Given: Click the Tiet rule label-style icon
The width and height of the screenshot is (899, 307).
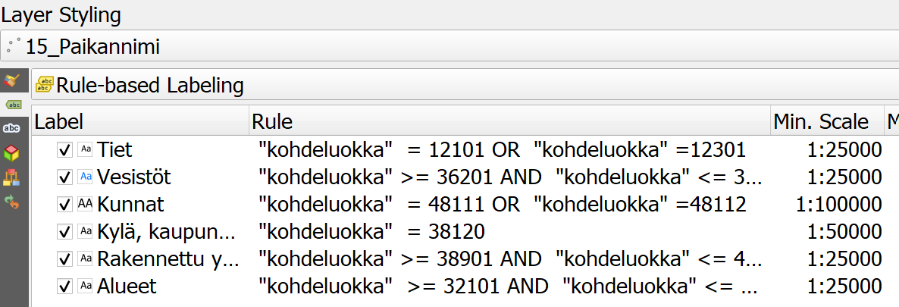Looking at the screenshot, I should [x=86, y=150].
